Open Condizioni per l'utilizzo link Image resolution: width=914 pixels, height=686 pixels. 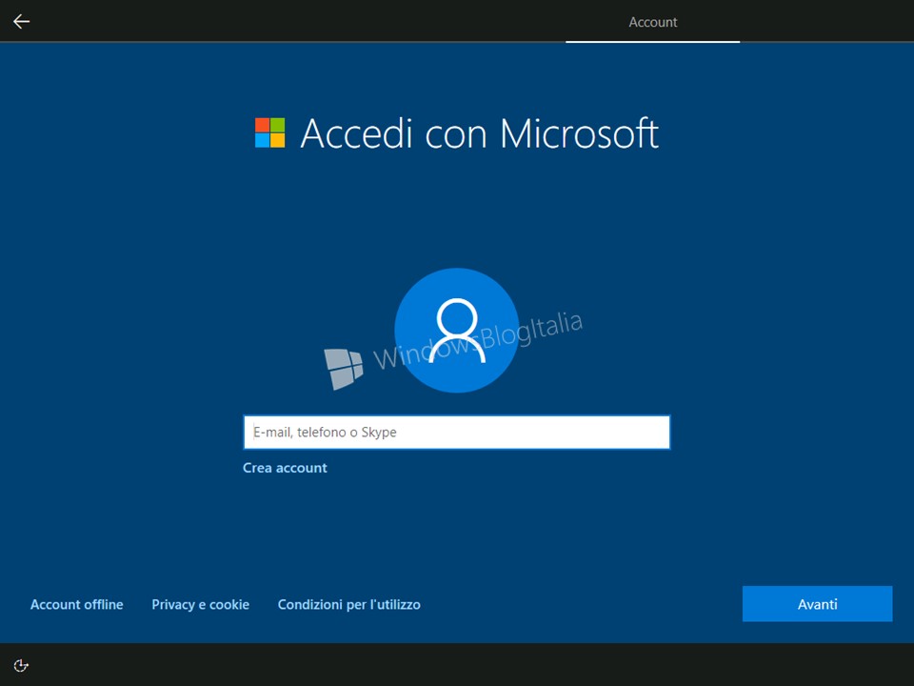(x=349, y=604)
